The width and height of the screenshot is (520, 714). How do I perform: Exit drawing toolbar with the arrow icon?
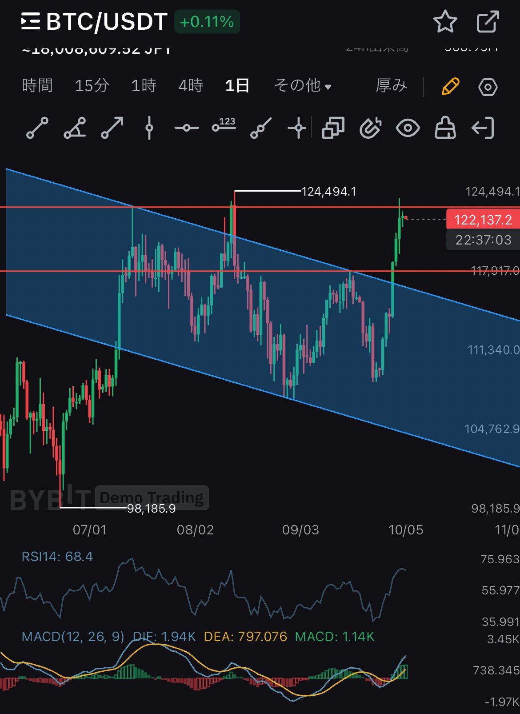(483, 128)
